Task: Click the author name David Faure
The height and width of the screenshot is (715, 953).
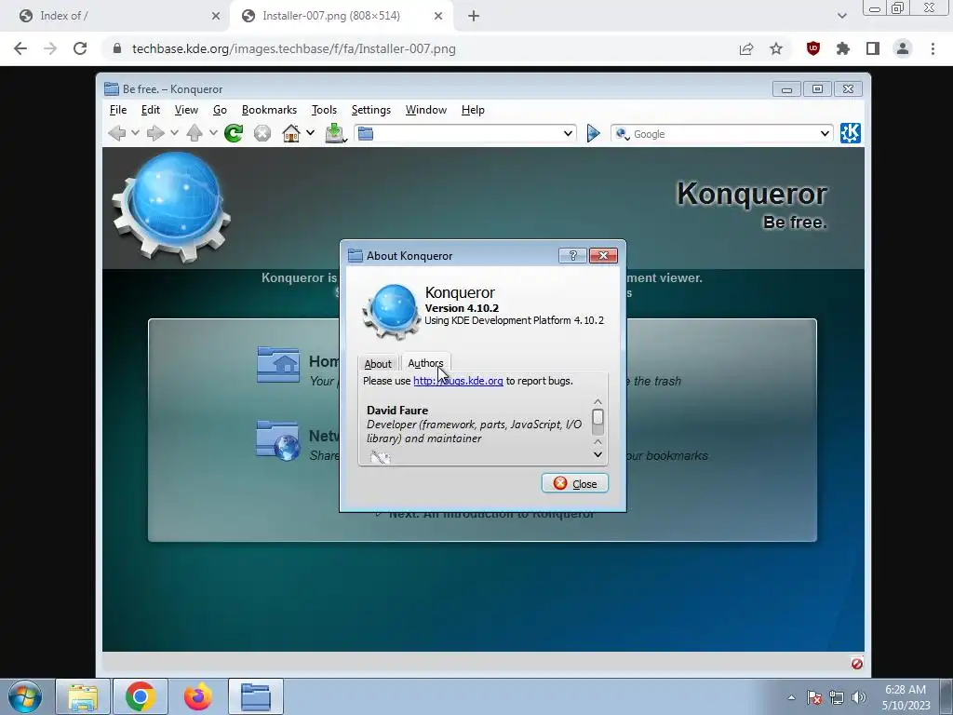Action: click(x=396, y=411)
